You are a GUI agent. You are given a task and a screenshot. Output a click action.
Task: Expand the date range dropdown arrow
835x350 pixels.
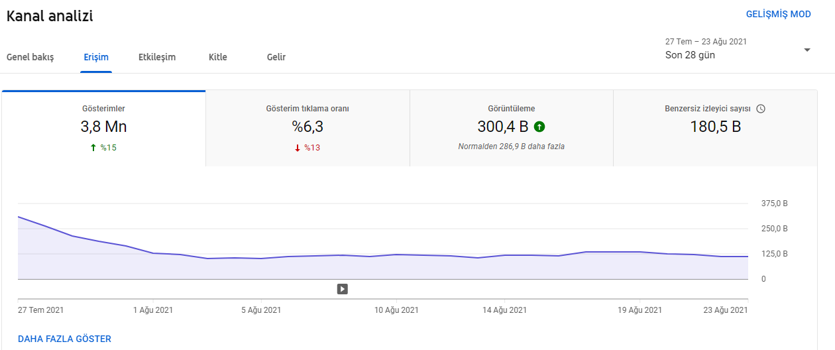click(807, 50)
